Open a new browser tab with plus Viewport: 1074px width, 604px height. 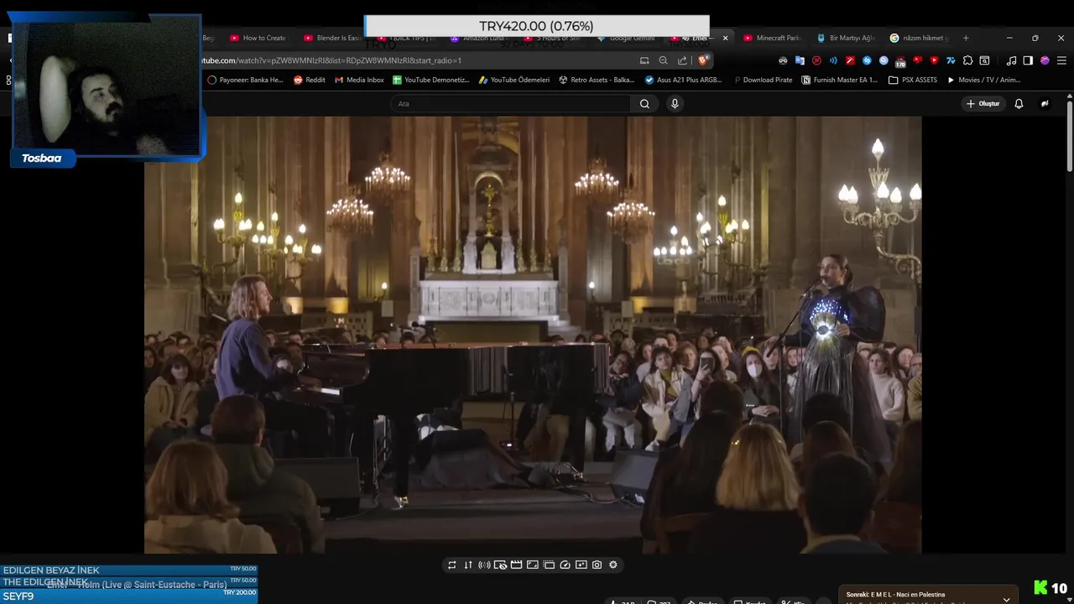pyautogui.click(x=966, y=38)
